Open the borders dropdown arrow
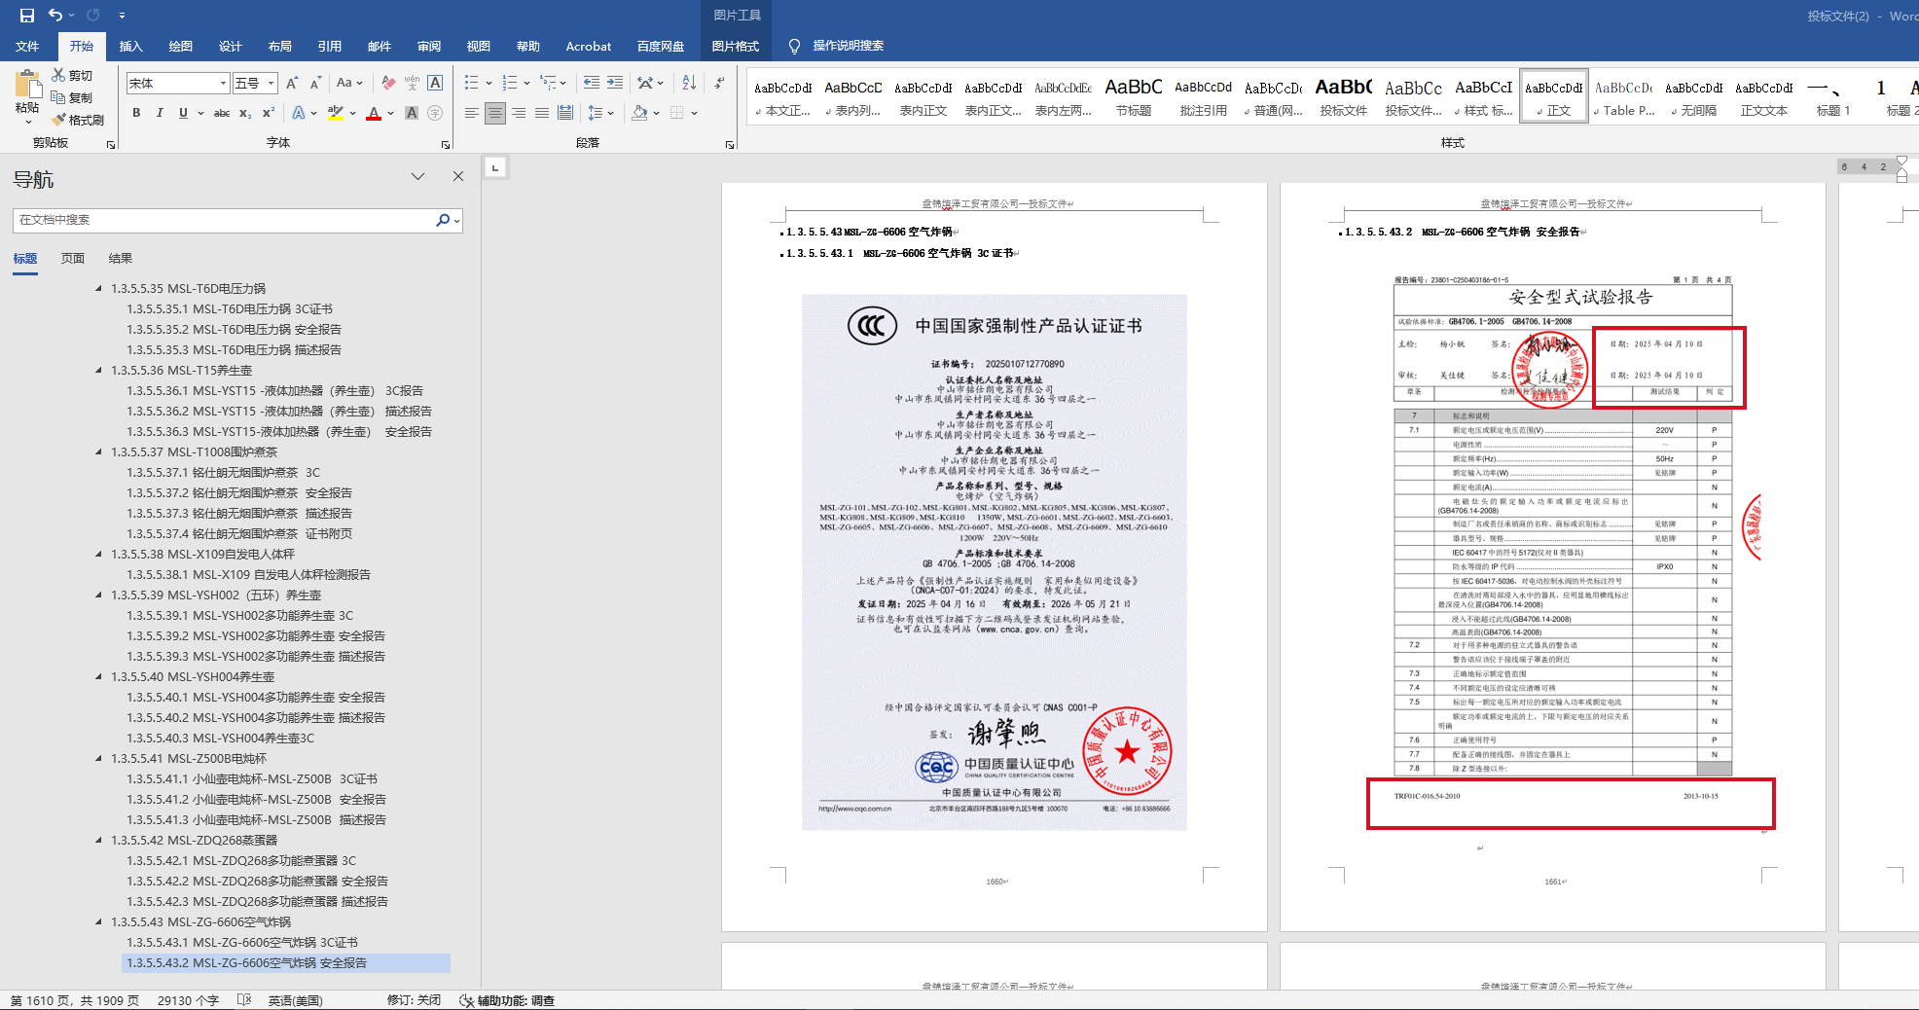The height and width of the screenshot is (1010, 1919). tap(695, 113)
